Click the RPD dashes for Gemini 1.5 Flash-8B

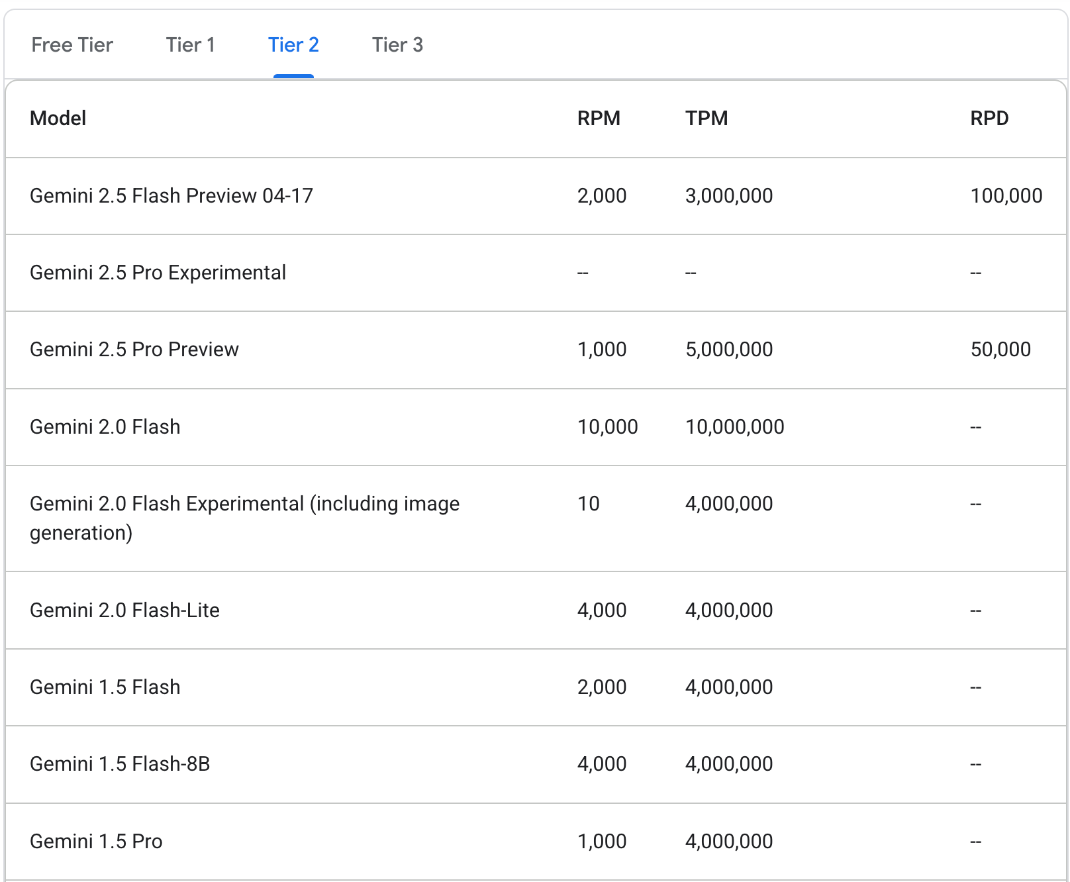975,764
